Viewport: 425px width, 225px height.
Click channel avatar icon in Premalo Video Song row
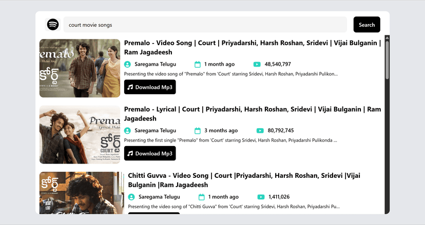coord(127,64)
